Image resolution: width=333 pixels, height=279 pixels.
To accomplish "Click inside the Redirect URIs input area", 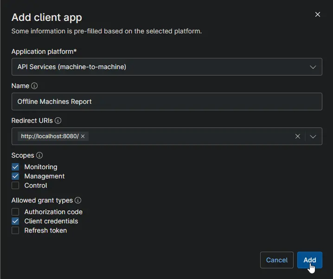I will (190, 136).
